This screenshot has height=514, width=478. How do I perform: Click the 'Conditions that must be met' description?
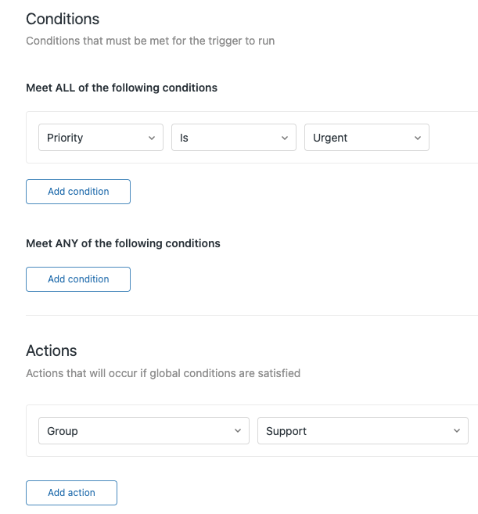[x=150, y=41]
